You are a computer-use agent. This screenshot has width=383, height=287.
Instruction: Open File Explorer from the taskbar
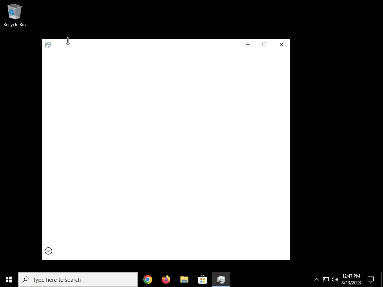(x=184, y=280)
